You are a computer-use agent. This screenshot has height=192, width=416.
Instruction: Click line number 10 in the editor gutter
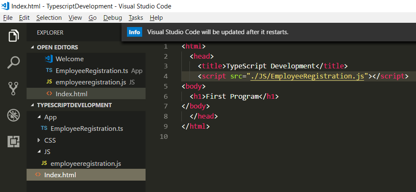(x=163, y=137)
